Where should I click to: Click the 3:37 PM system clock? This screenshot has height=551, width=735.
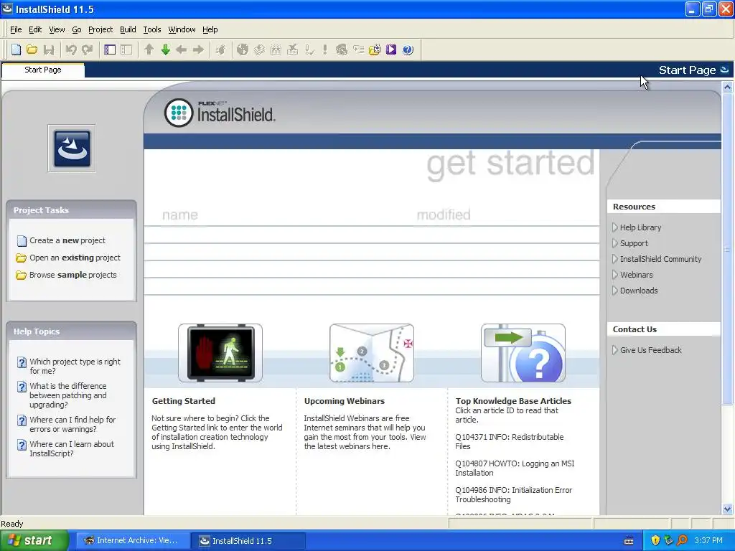[x=708, y=541]
